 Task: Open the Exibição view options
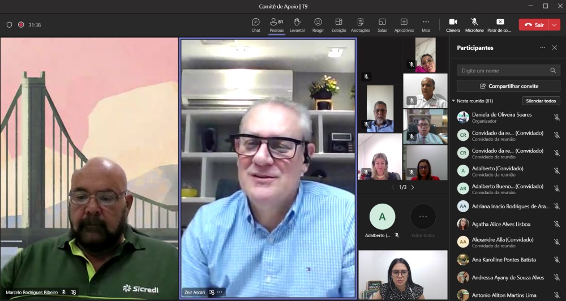coord(338,24)
